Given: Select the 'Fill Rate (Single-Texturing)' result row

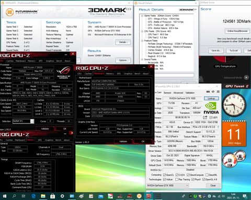Looking at the screenshot, I should pyautogui.click(x=170, y=44).
